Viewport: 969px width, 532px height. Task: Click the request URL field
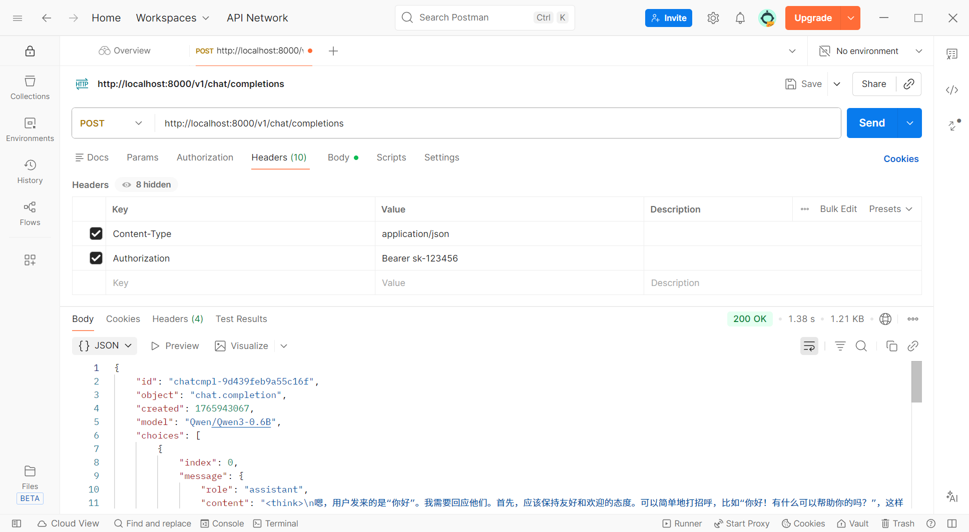click(498, 123)
